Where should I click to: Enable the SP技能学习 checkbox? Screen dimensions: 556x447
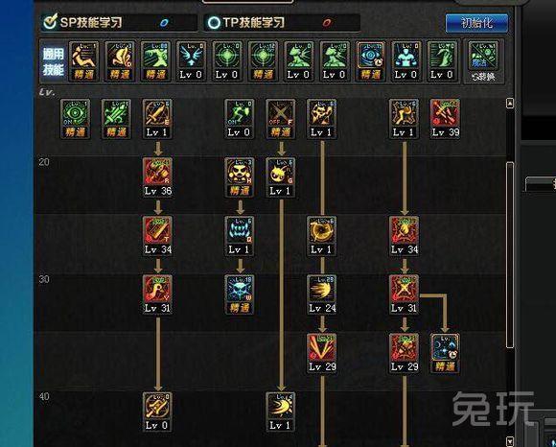(50, 22)
